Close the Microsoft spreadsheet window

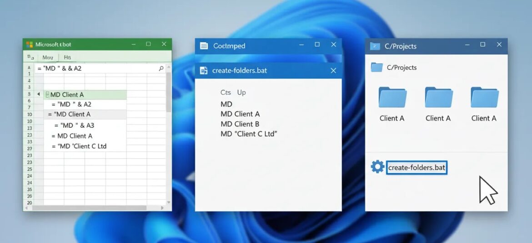(164, 44)
